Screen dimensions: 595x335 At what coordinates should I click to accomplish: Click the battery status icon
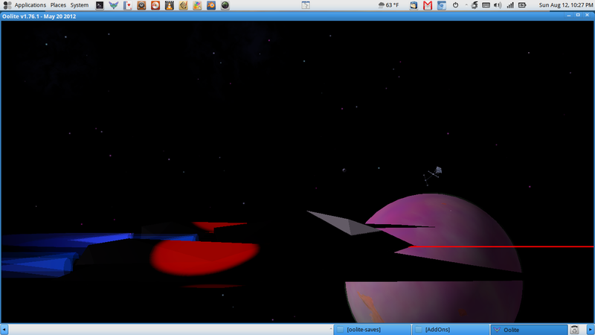click(522, 5)
